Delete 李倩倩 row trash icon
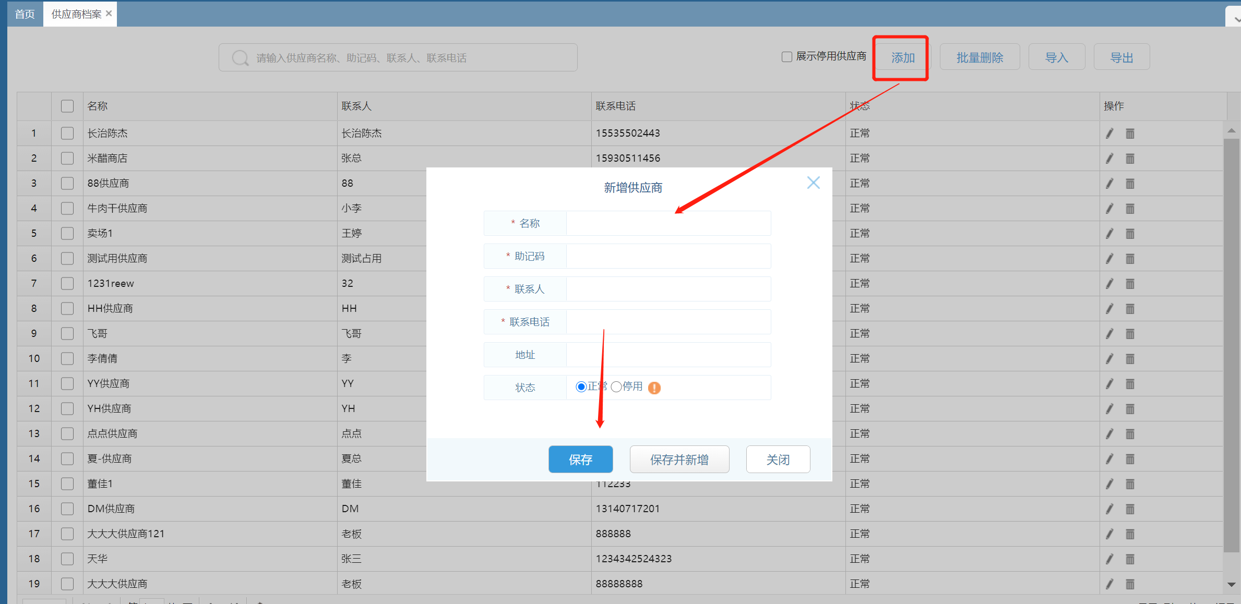1241x604 pixels. click(1130, 359)
